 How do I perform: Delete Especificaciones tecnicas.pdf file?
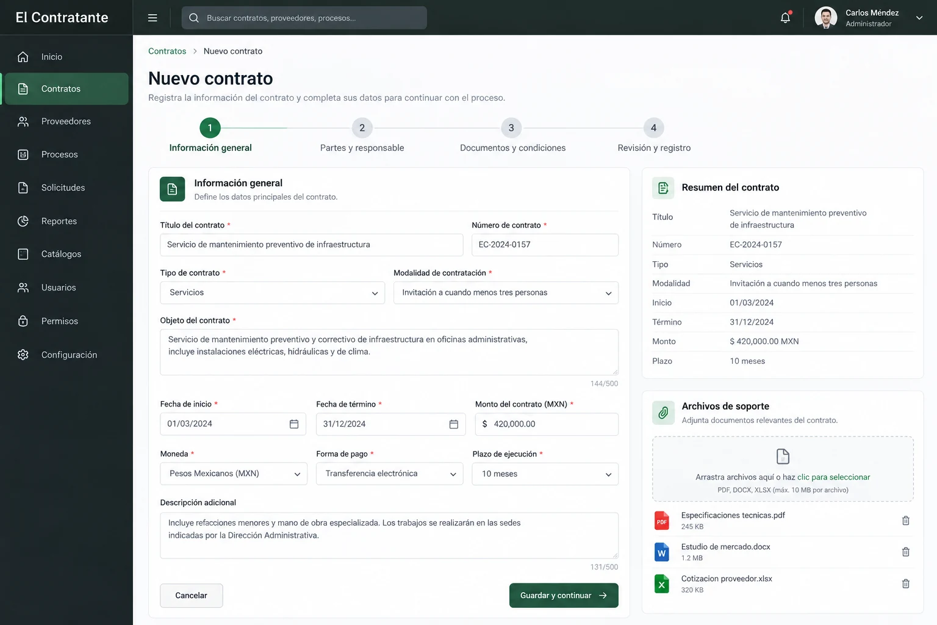tap(906, 521)
